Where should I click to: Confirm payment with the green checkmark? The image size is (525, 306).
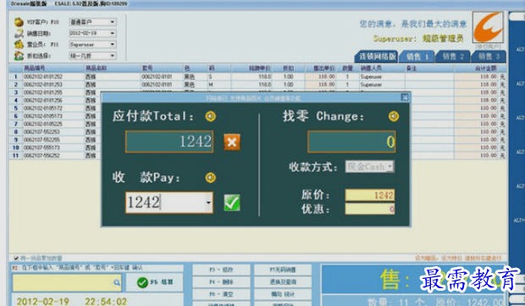232,203
